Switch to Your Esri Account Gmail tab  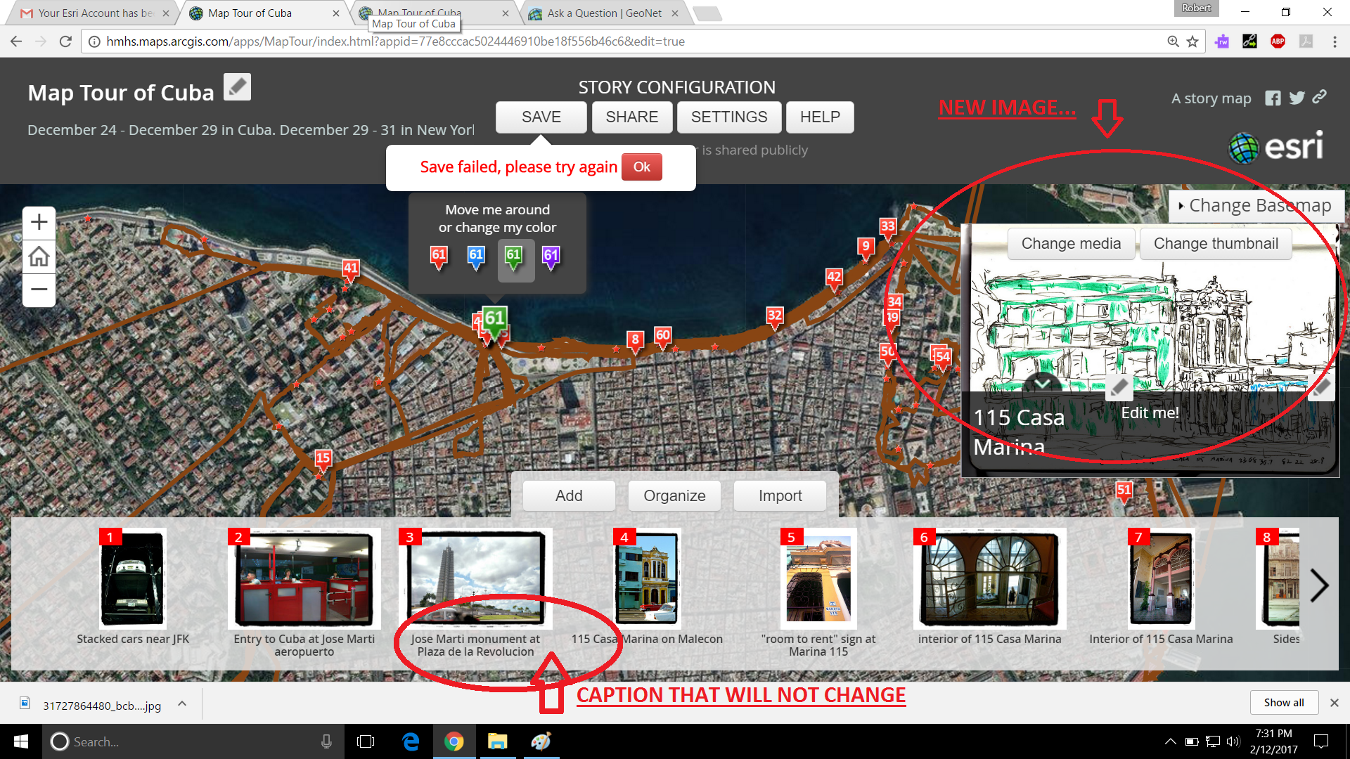tap(95, 13)
